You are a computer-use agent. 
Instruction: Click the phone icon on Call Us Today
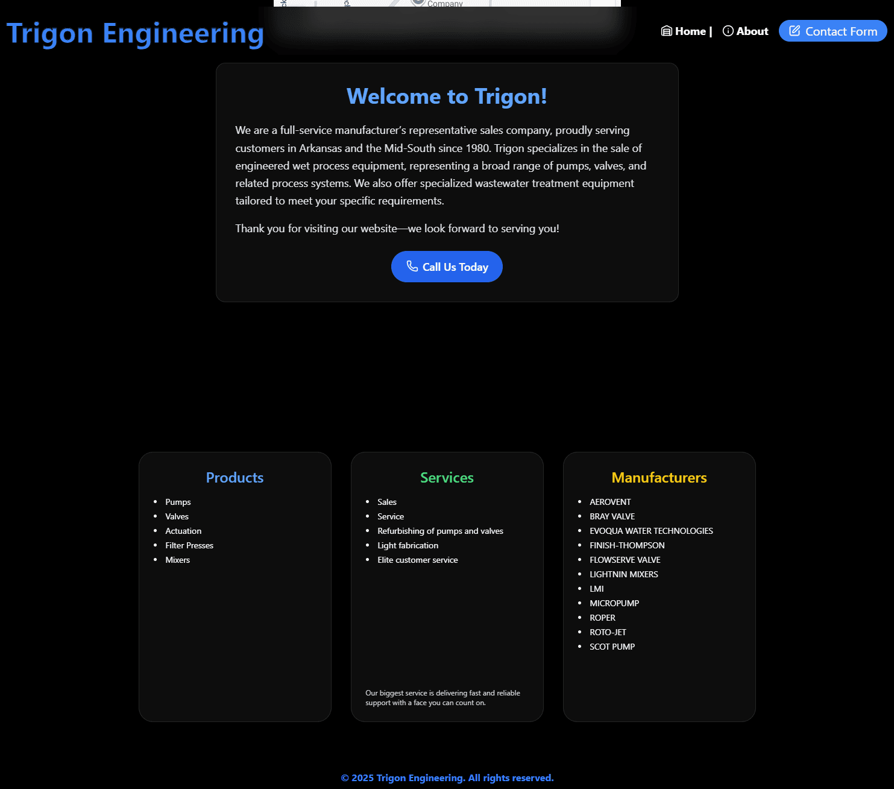412,267
